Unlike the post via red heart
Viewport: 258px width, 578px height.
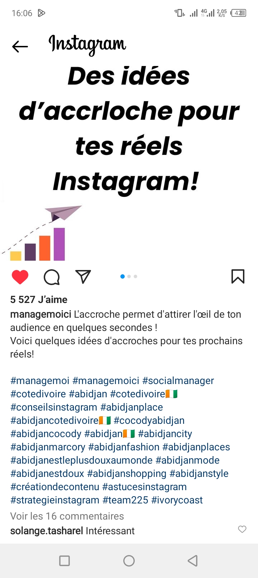(20, 277)
